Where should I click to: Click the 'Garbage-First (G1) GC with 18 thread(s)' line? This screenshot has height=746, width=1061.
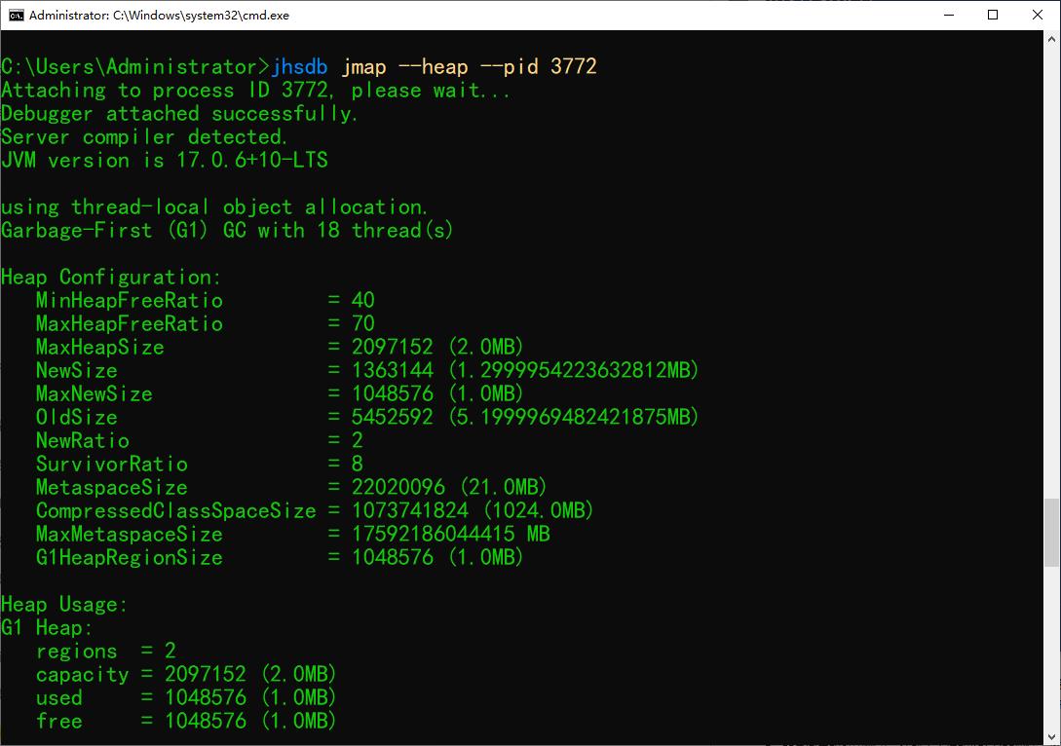click(227, 231)
